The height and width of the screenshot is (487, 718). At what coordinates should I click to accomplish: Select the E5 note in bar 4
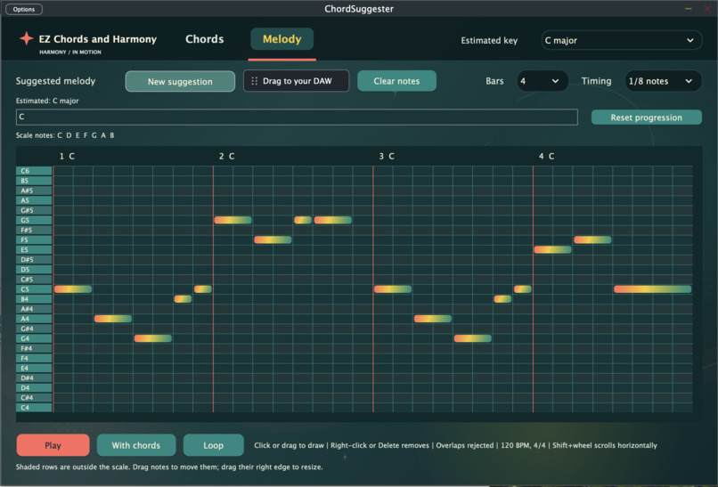pos(552,250)
